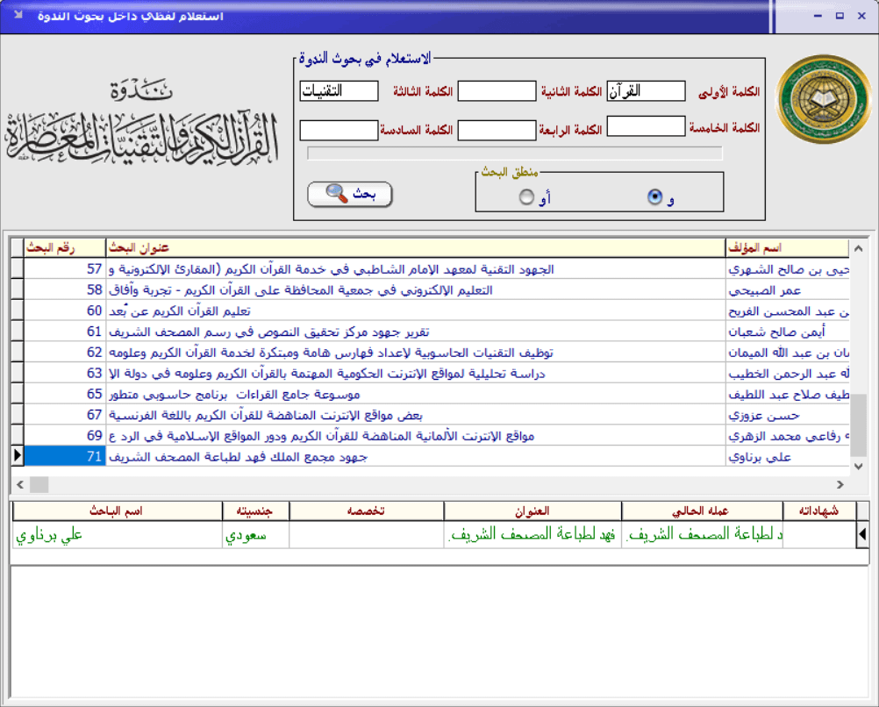Click the رقم البحث column header

(x=64, y=248)
